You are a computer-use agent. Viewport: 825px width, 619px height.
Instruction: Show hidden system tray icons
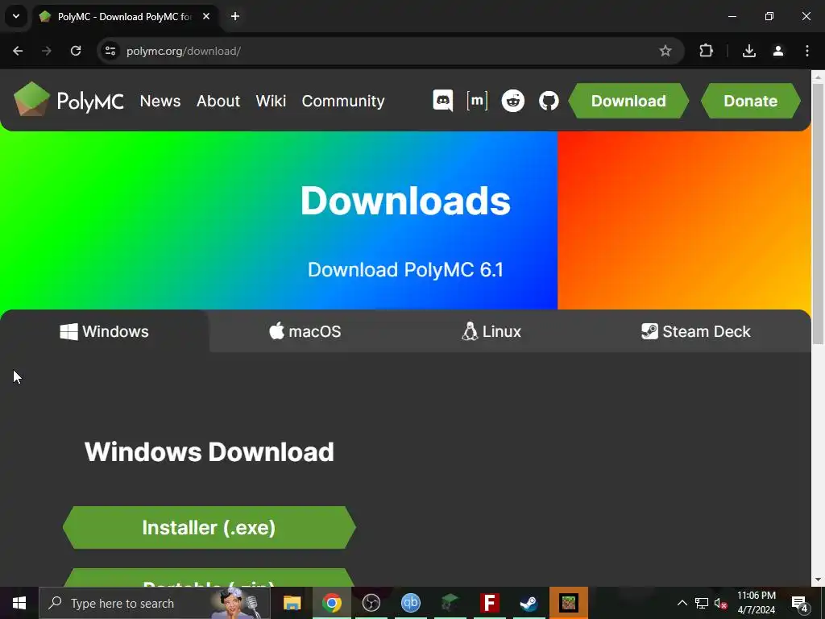click(x=682, y=603)
